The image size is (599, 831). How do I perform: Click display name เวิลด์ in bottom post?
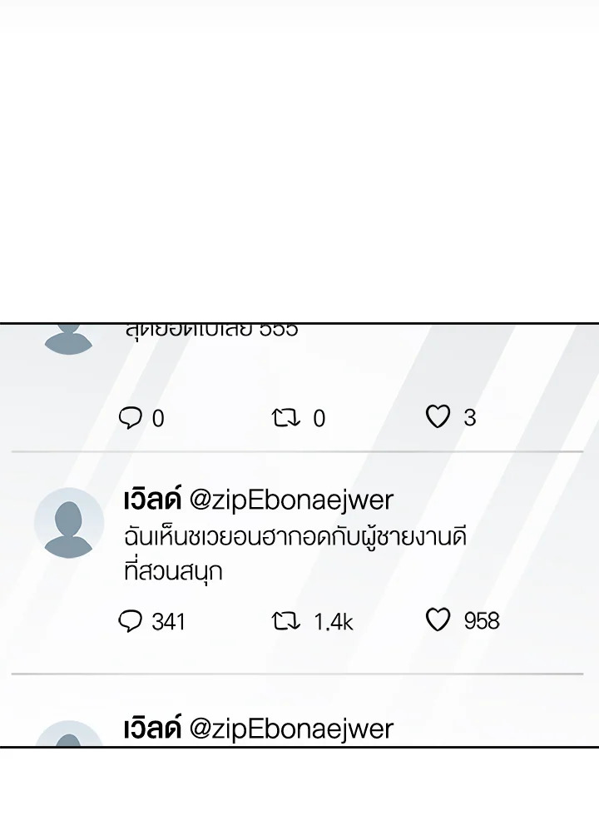click(x=152, y=727)
